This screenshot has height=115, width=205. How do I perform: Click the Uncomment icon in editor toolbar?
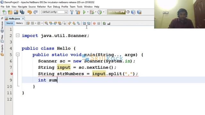(109, 23)
